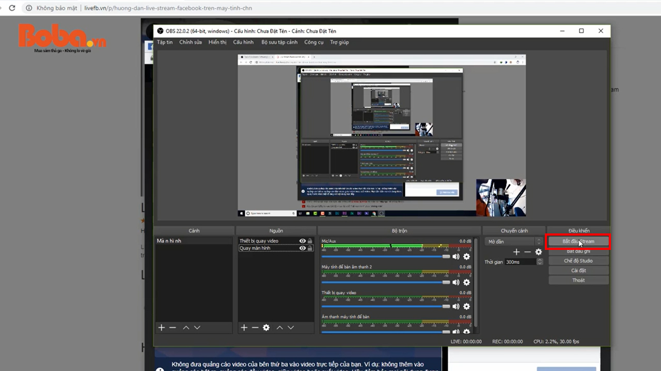Open source properties gear in Nguồn panel
Viewport: 661px width, 371px height.
coord(266,328)
